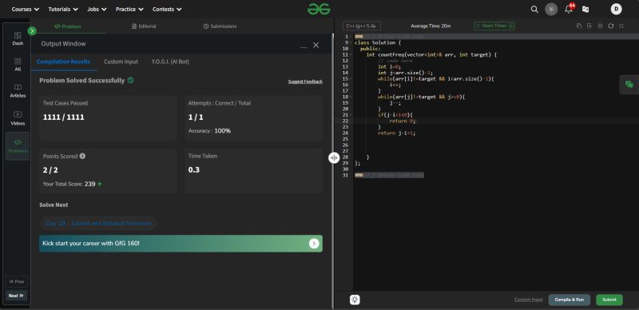Click the language translate icon
639x310 pixels.
585,10
